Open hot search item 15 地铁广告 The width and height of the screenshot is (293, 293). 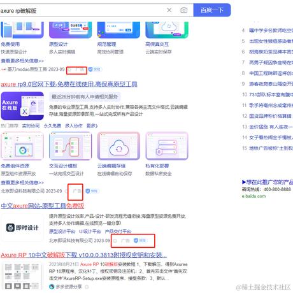pos(271,148)
